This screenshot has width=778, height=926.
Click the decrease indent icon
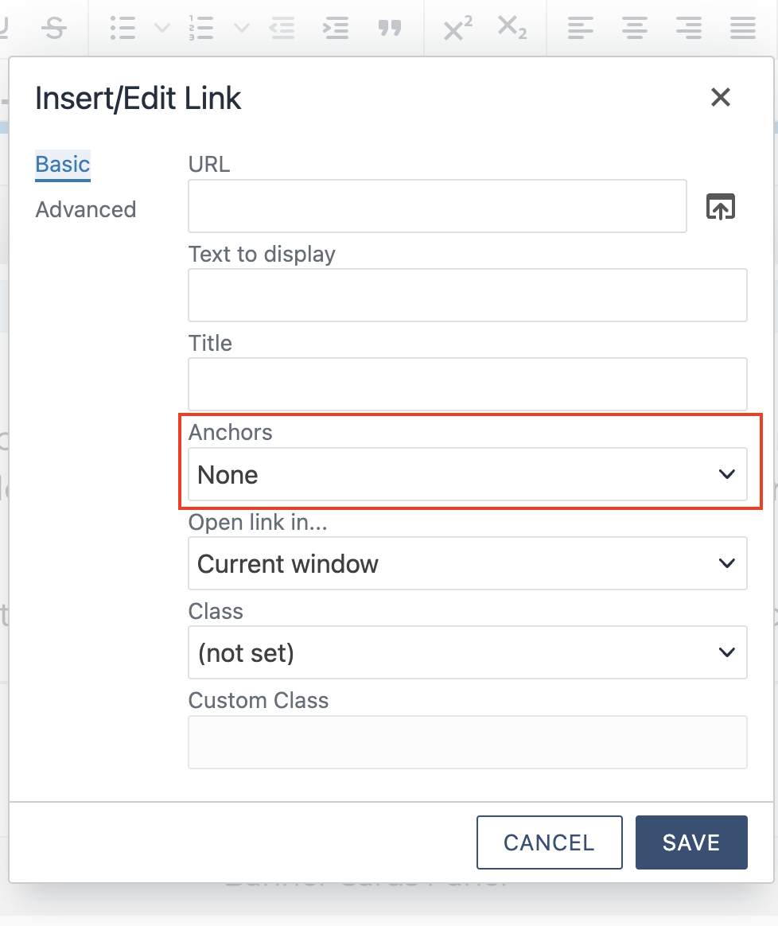[x=282, y=28]
